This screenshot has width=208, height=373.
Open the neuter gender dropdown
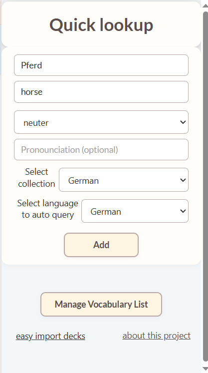coord(101,122)
